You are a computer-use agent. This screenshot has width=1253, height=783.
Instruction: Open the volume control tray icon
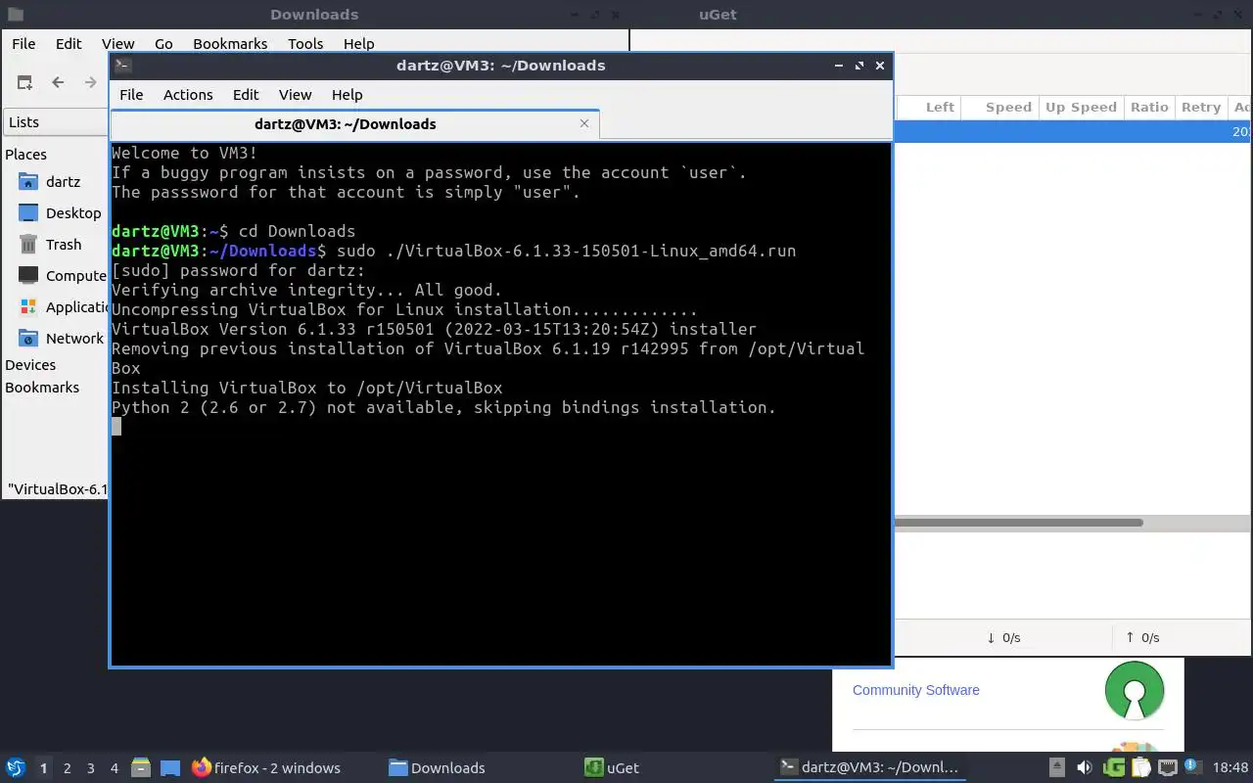[1084, 768]
